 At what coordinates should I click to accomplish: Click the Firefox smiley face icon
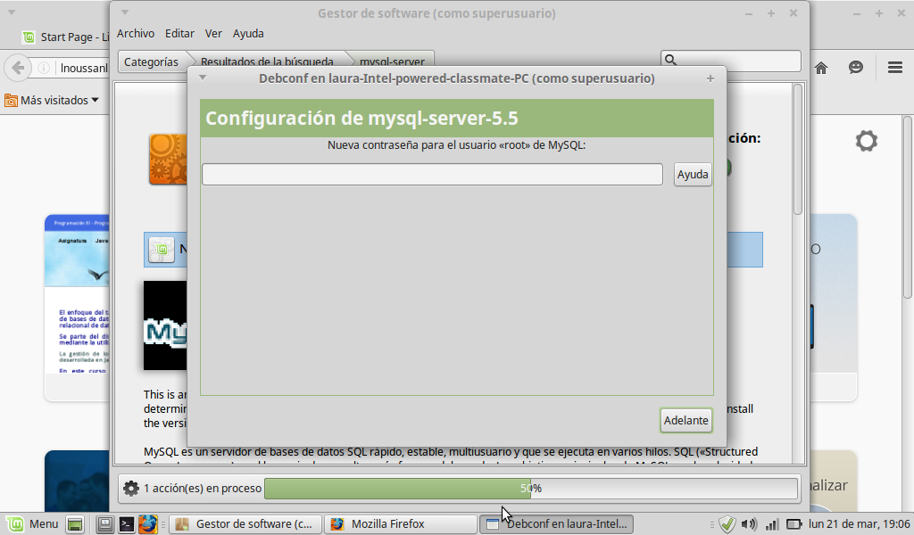(856, 68)
